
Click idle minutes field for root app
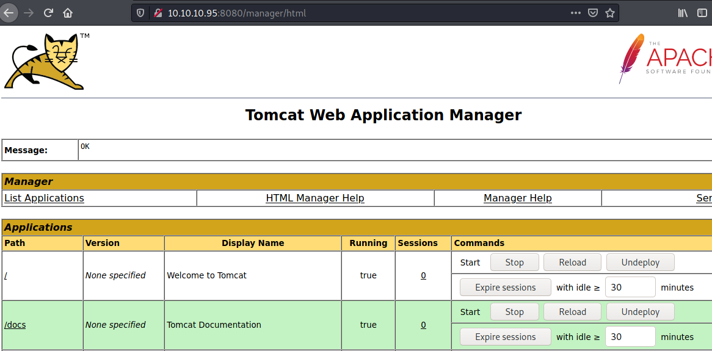(x=630, y=287)
